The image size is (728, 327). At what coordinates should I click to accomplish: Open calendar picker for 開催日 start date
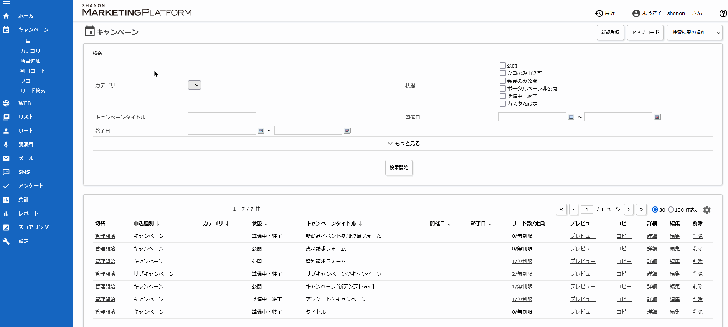(571, 117)
